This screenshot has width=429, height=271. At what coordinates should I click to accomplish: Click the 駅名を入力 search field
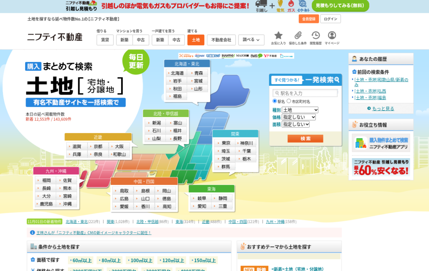click(x=305, y=93)
